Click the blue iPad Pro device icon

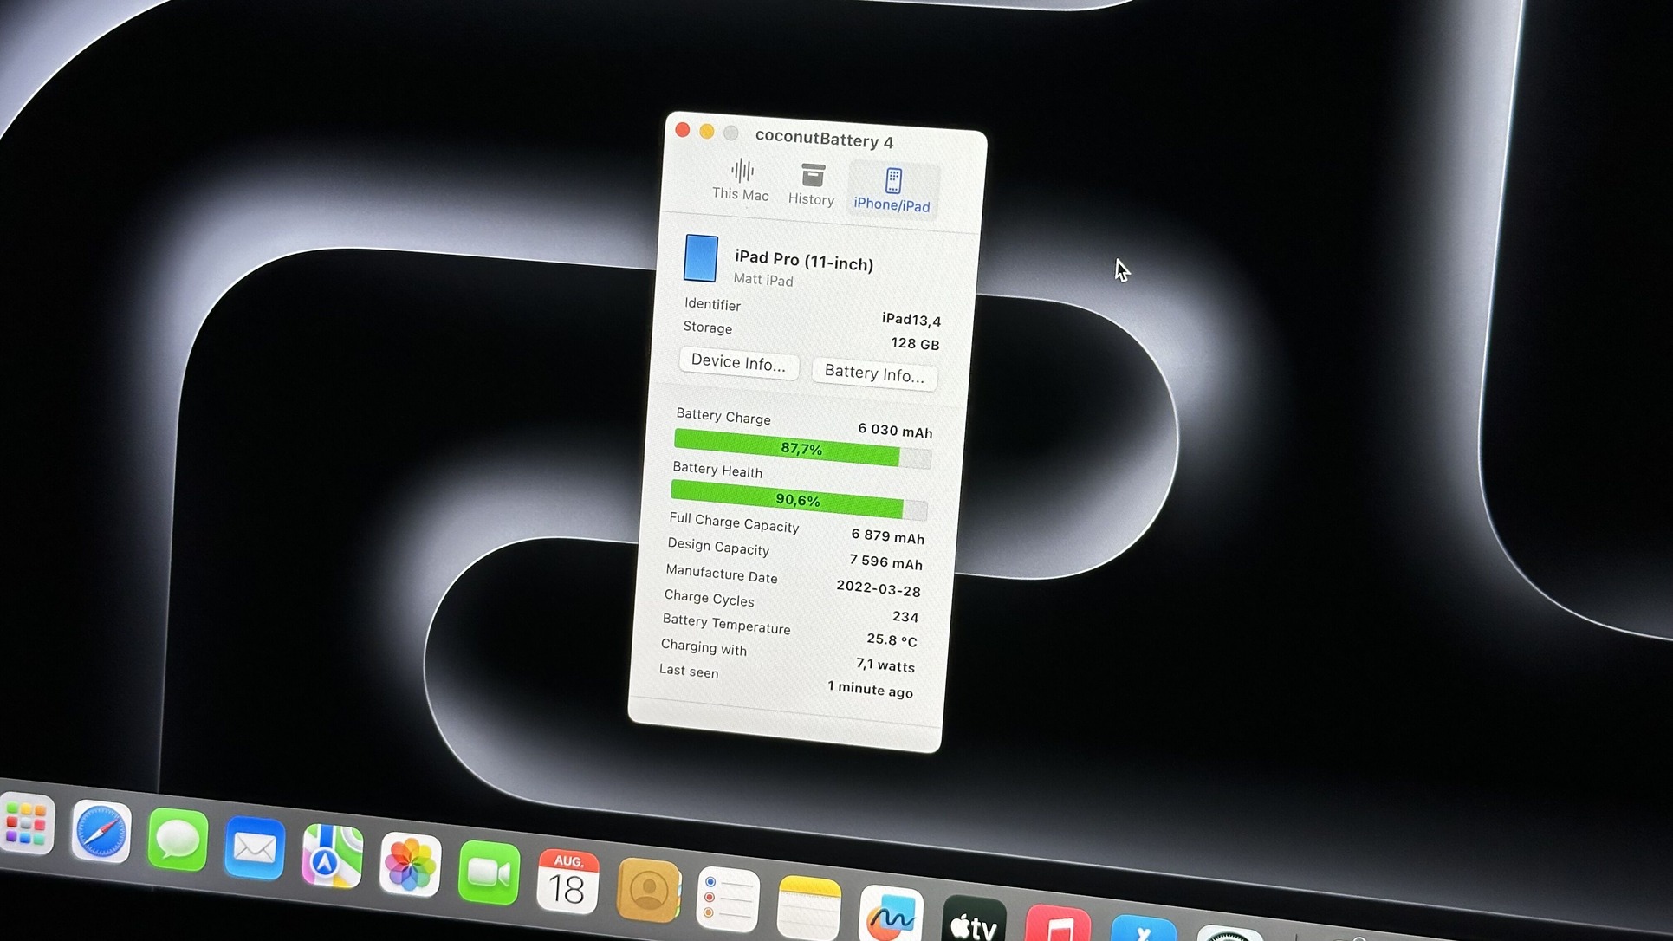(x=700, y=258)
